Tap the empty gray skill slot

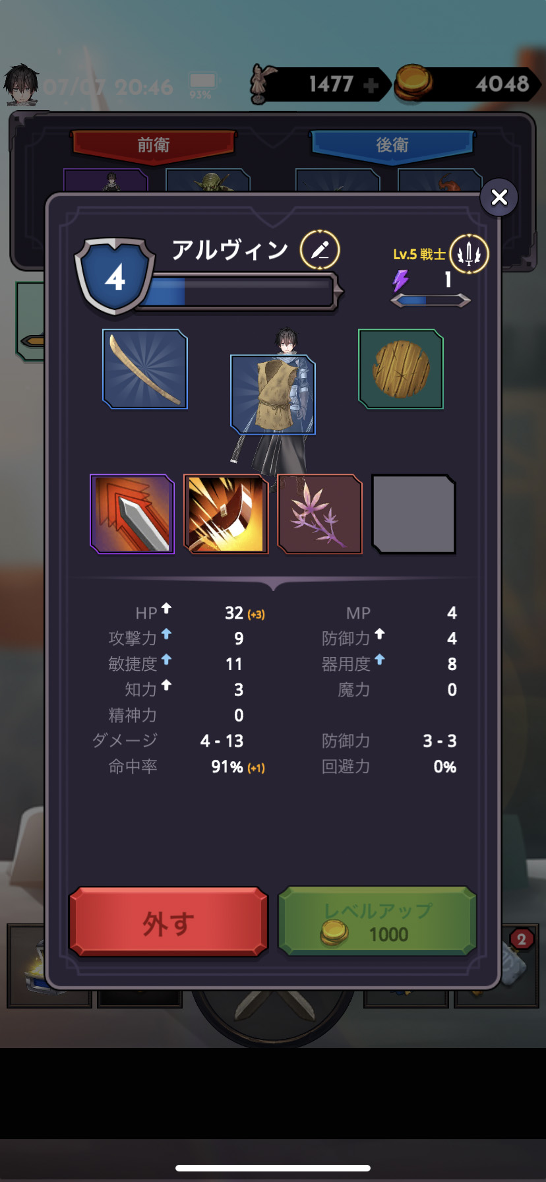[413, 514]
